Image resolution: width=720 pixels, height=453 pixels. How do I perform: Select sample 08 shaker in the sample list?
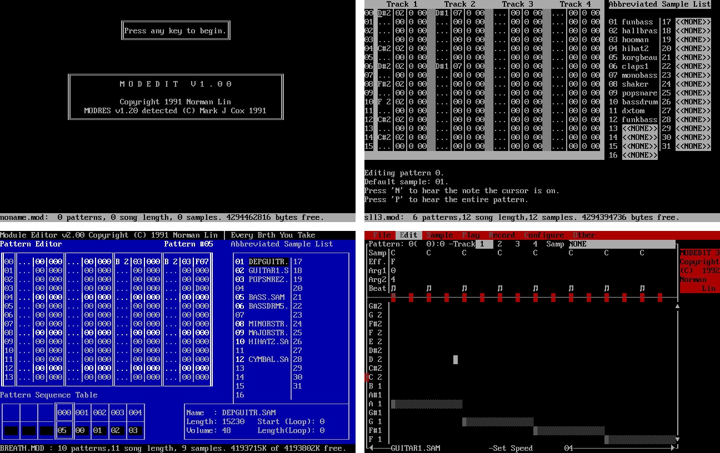click(628, 84)
